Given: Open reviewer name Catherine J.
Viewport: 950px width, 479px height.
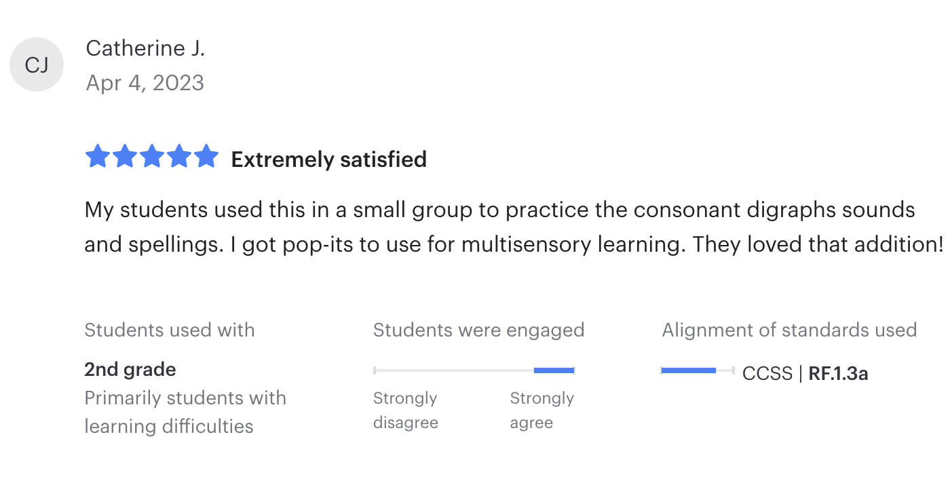Looking at the screenshot, I should click(145, 48).
